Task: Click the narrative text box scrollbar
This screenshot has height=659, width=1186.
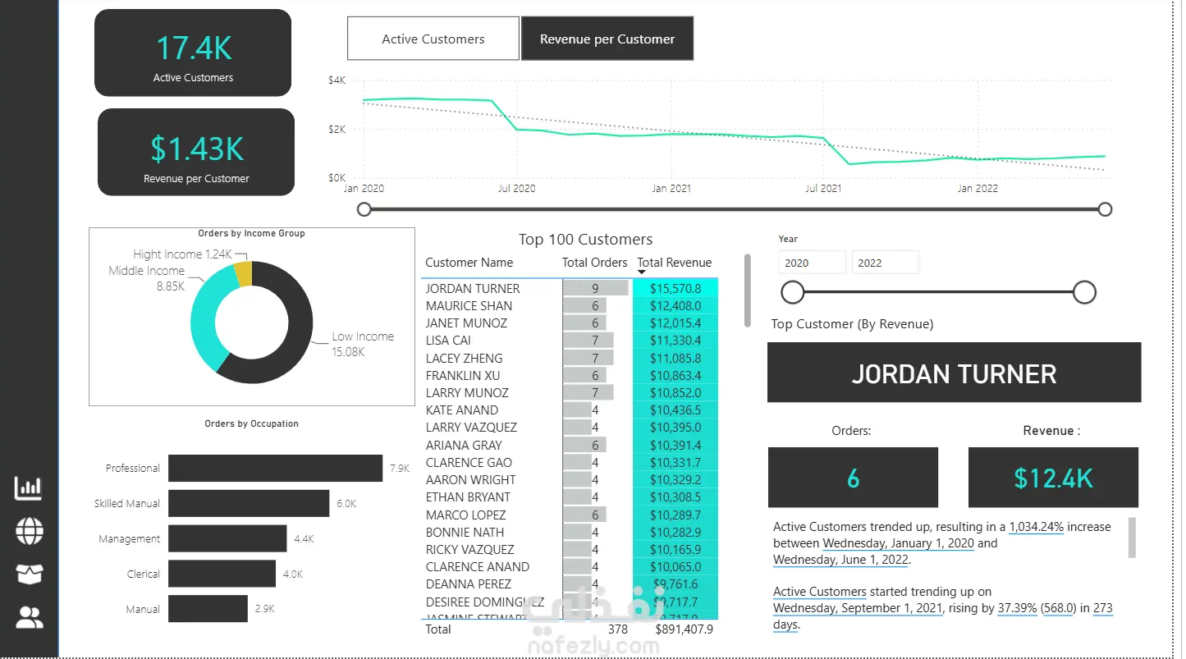Action: (x=1133, y=538)
